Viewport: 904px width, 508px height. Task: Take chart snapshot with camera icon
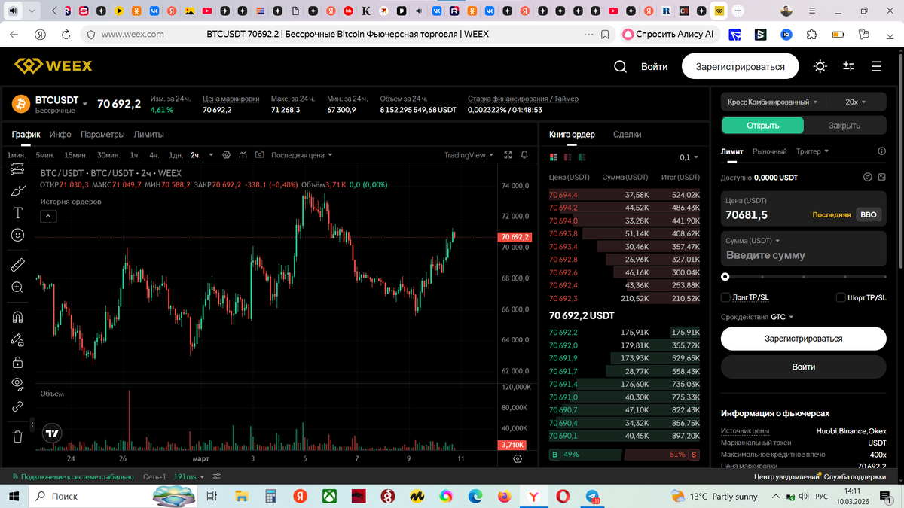pyautogui.click(x=260, y=155)
